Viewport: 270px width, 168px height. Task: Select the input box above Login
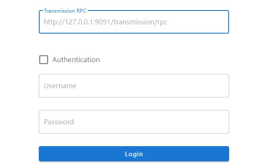click(134, 122)
